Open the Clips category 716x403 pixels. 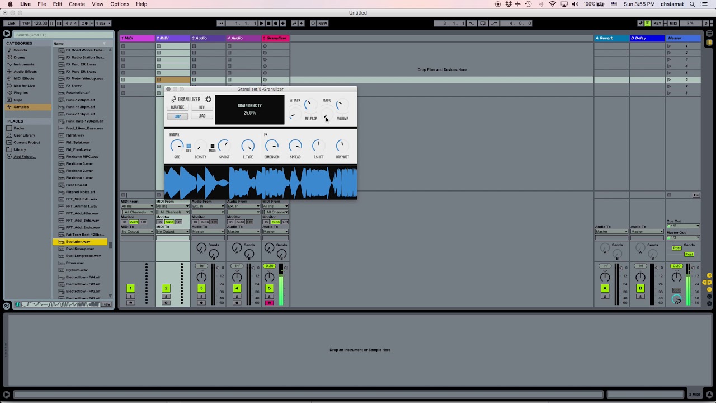[18, 100]
